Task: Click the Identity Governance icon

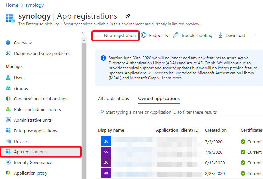Action: (x=8, y=162)
